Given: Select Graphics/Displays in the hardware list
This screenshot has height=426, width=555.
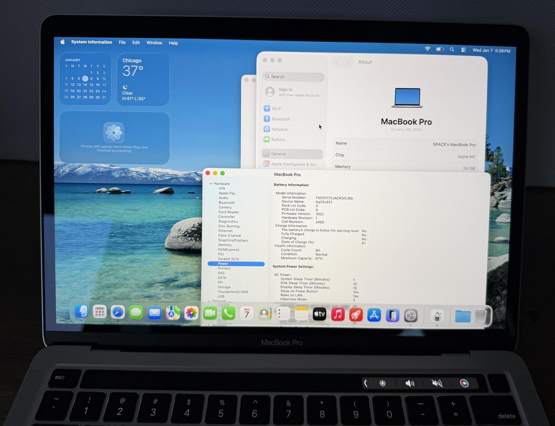Looking at the screenshot, I should pyautogui.click(x=233, y=240).
